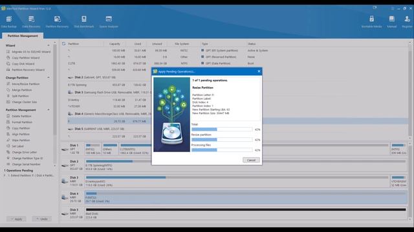414x232 pixels.
Task: Choose Move/Resize Partition in the sidebar
Action: [23, 84]
